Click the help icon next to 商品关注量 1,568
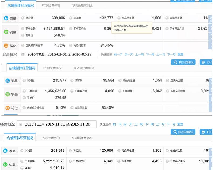 tap(119, 18)
